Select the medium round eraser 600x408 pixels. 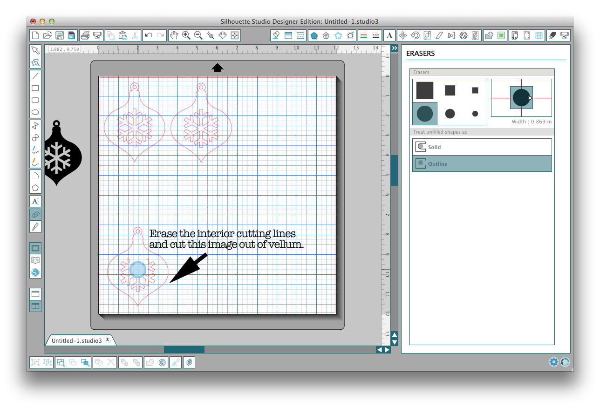click(x=450, y=114)
